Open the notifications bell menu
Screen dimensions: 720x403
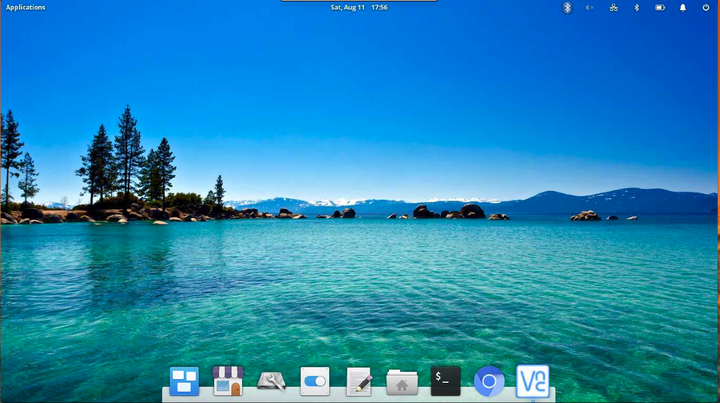pyautogui.click(x=682, y=8)
